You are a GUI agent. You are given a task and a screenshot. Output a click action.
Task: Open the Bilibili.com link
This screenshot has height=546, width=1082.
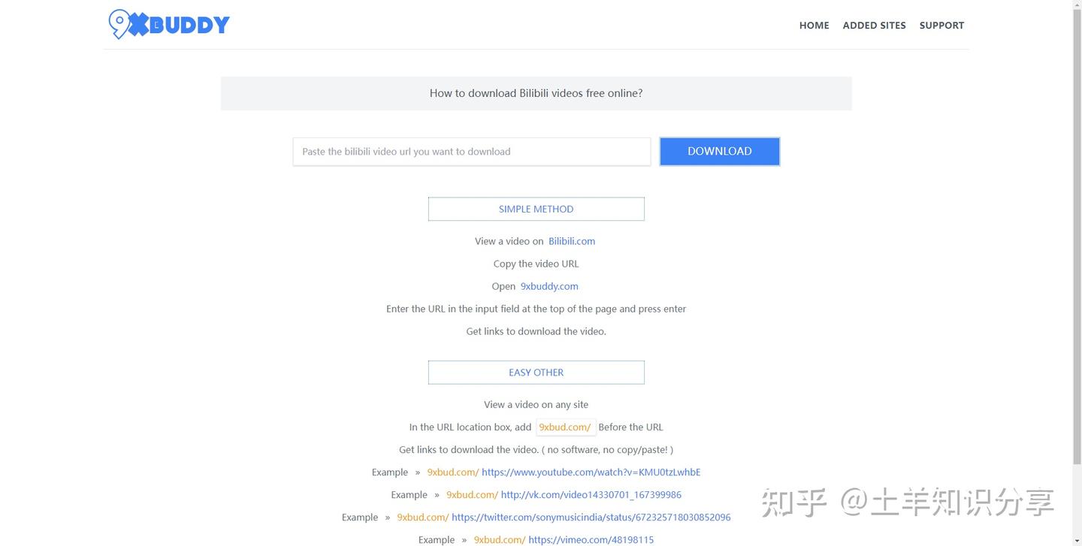click(x=572, y=241)
